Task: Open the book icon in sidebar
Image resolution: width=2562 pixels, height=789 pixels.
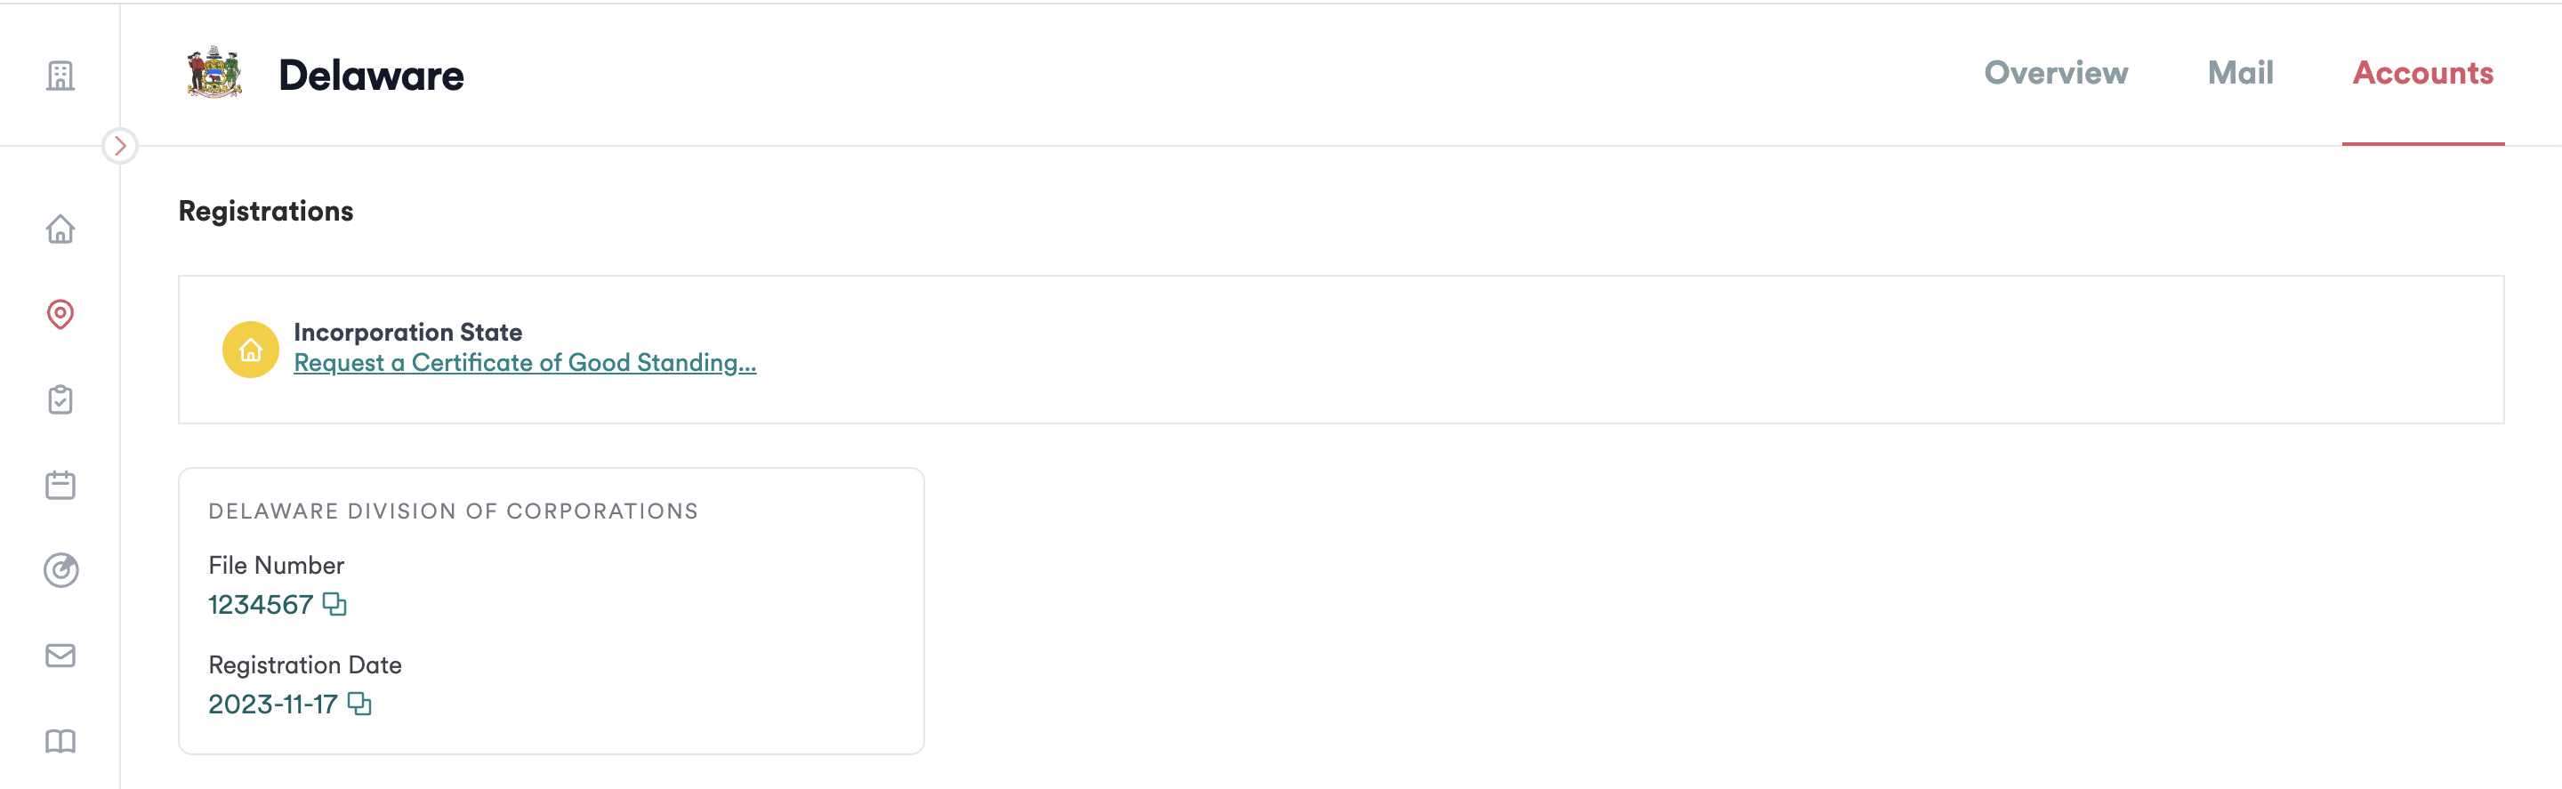Action: pyautogui.click(x=60, y=741)
